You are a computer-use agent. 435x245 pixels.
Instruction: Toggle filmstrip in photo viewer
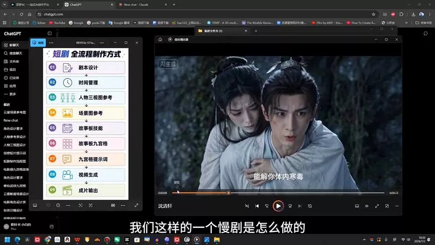pyautogui.click(x=35, y=205)
